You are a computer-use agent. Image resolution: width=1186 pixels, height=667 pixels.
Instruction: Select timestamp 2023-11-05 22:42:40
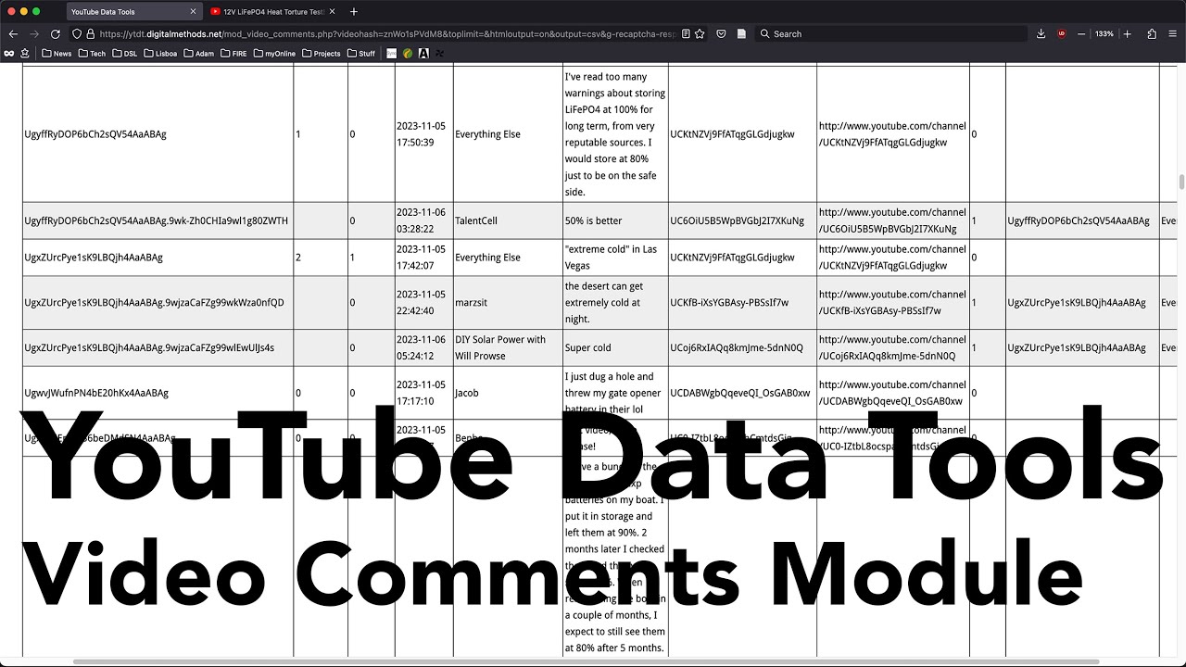(422, 303)
